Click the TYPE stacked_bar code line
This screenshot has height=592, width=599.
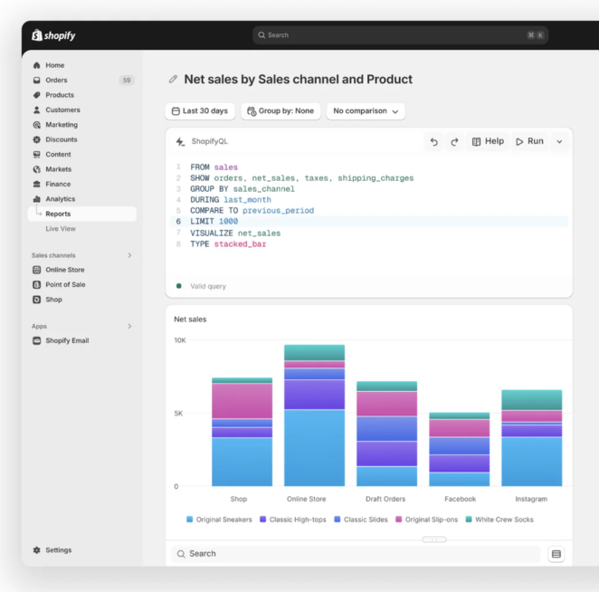click(228, 244)
